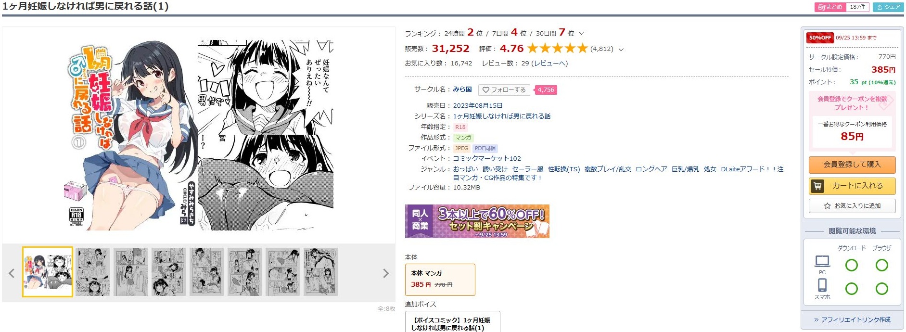Screen dimensions: 906x332
Task: Select the 本体 マンガ edition option
Action: pos(440,279)
